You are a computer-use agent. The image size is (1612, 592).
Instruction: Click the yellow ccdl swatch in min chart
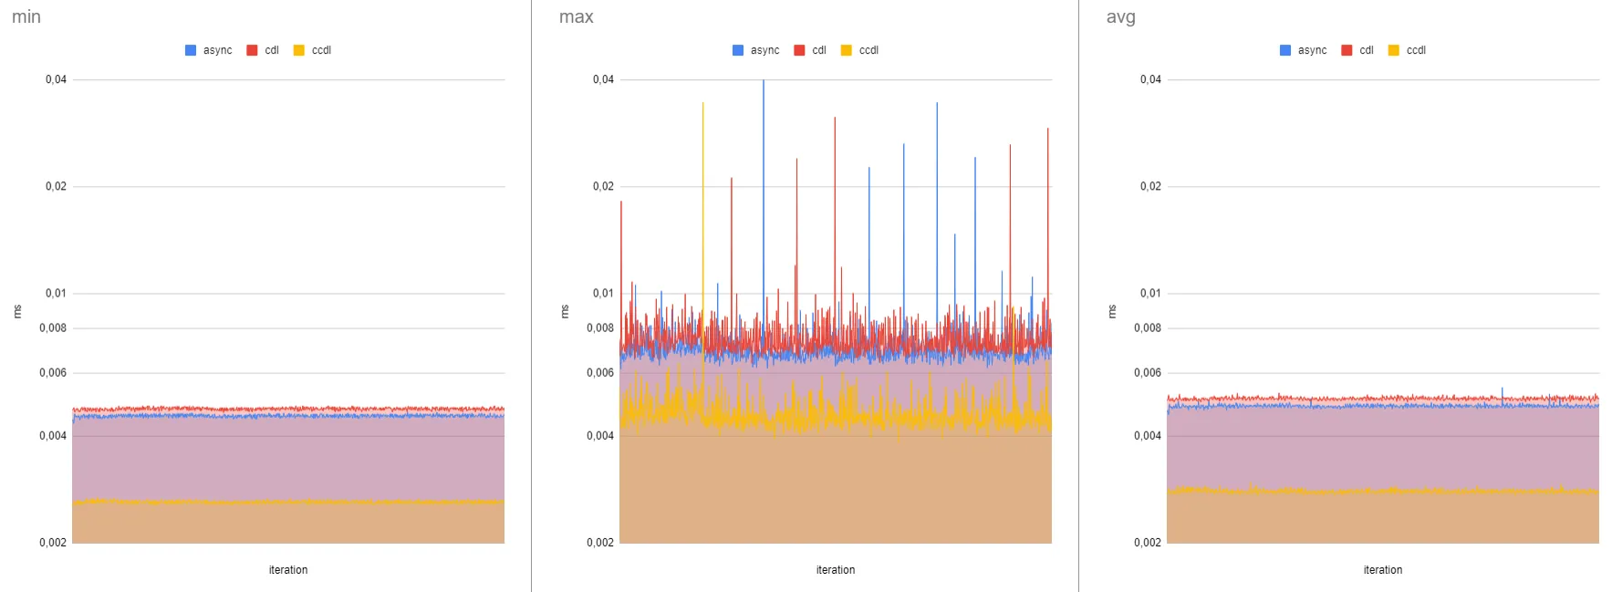click(x=298, y=50)
